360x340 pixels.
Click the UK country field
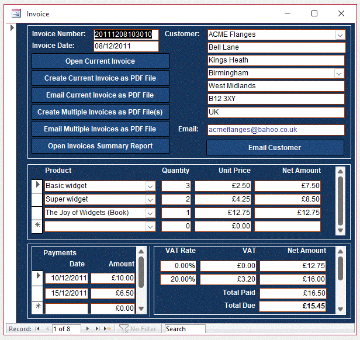coord(276,112)
